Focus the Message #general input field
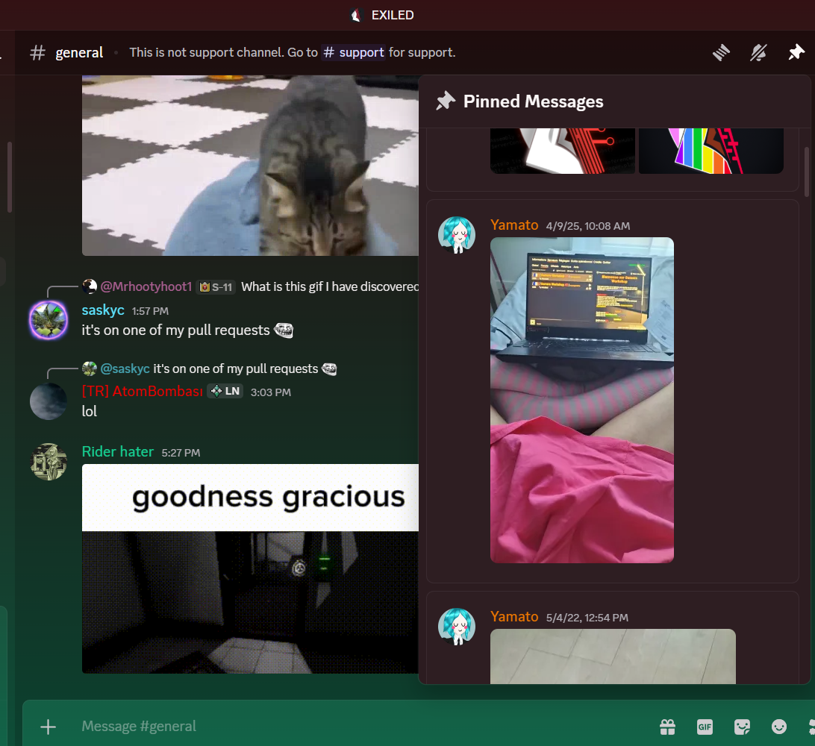The image size is (815, 746). (364, 727)
